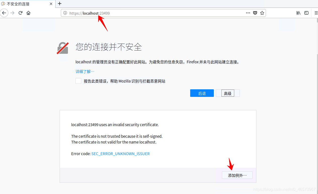Open the SEC_ERROR_UNKNOWN_ISSUER error code link
318x194 pixels.
click(x=121, y=154)
